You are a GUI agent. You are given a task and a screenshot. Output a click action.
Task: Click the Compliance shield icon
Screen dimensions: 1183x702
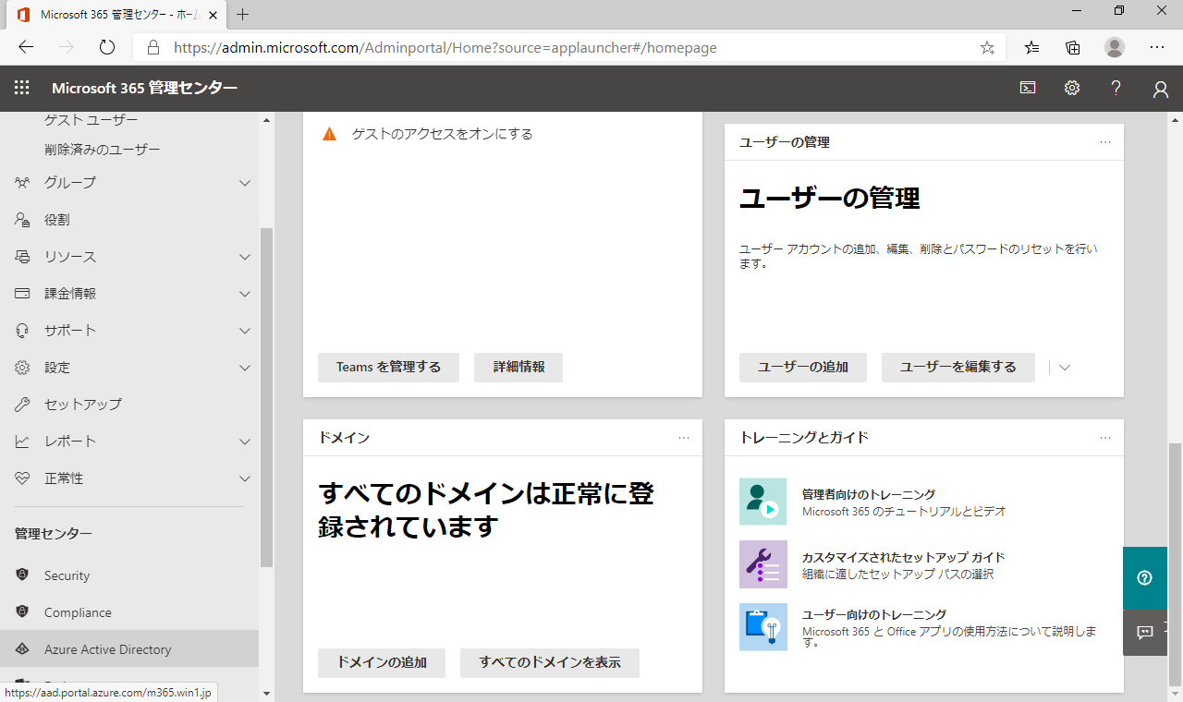click(23, 612)
